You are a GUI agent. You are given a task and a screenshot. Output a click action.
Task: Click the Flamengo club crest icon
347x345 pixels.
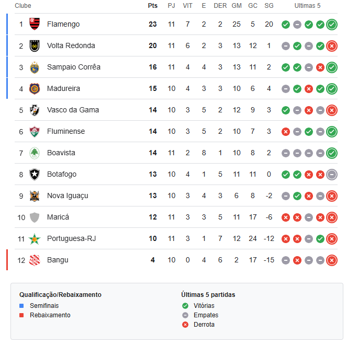35,24
